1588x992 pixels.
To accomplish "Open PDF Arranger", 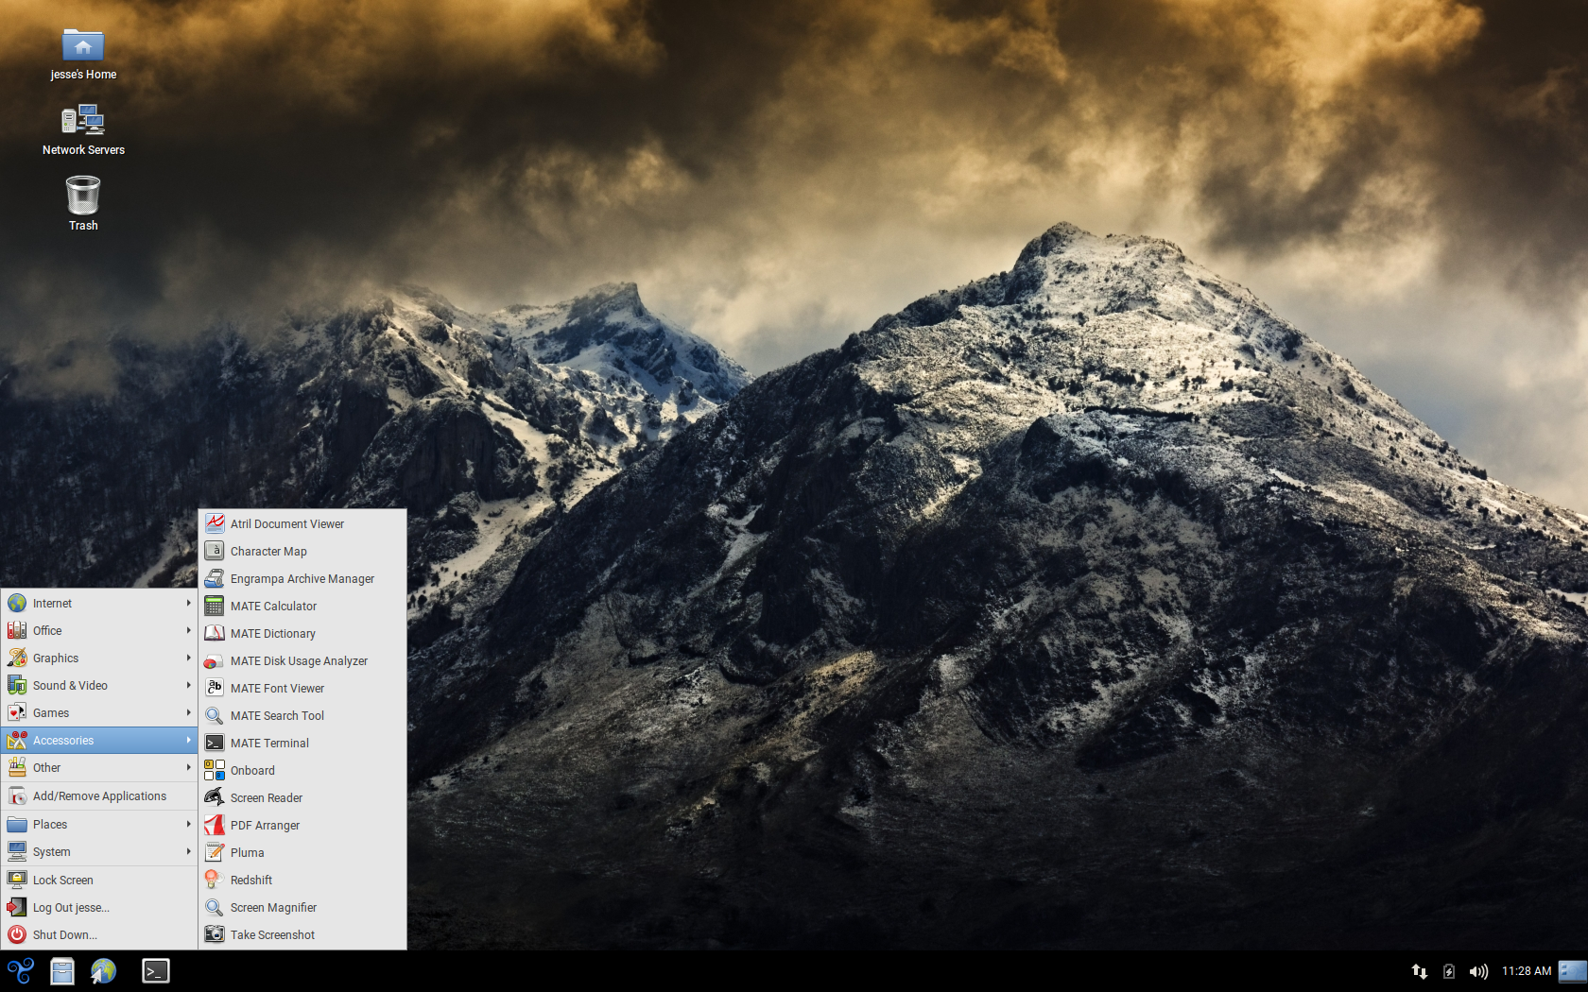I will [x=302, y=826].
